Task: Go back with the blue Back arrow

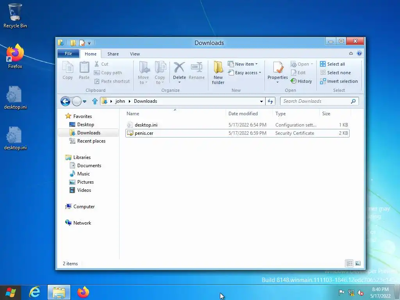Action: pyautogui.click(x=65, y=101)
